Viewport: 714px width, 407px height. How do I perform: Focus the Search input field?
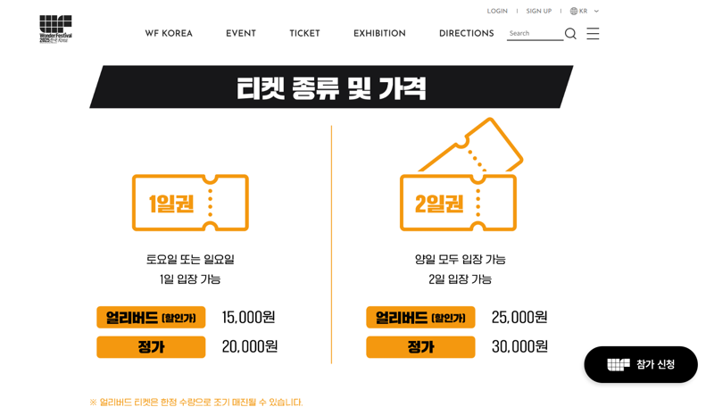(x=535, y=33)
